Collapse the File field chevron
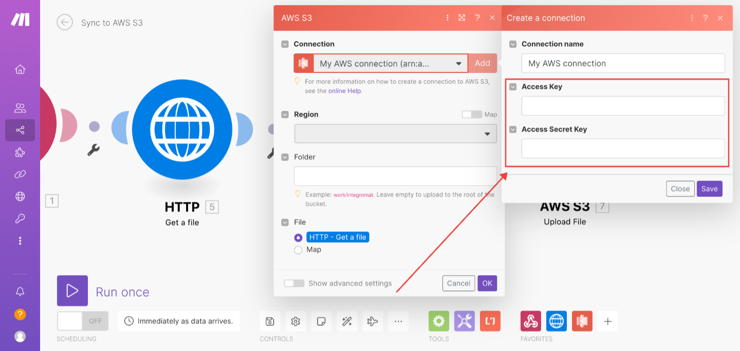740x351 pixels. 285,222
